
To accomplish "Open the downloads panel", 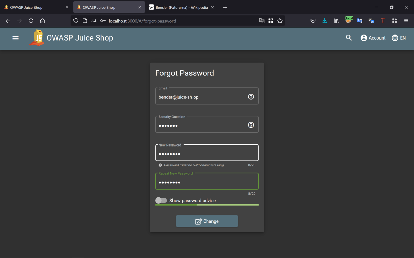I will tap(325, 21).
